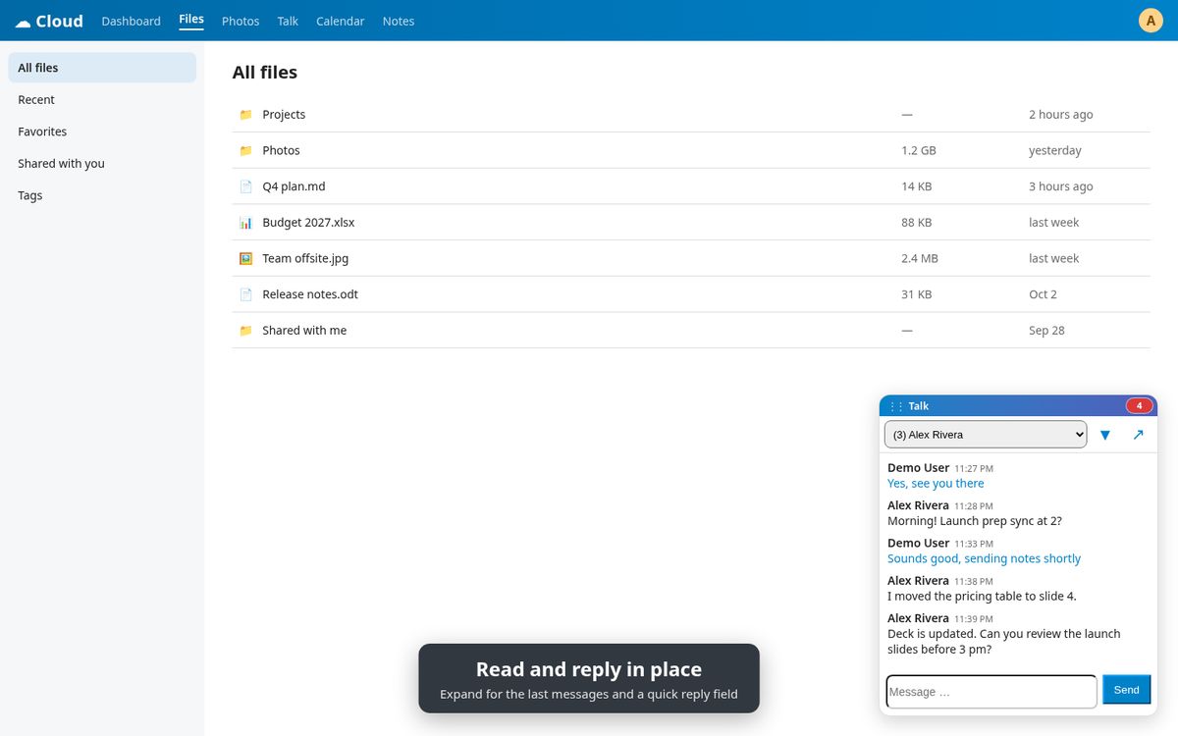Click the Talk widget drag handle

(895, 406)
